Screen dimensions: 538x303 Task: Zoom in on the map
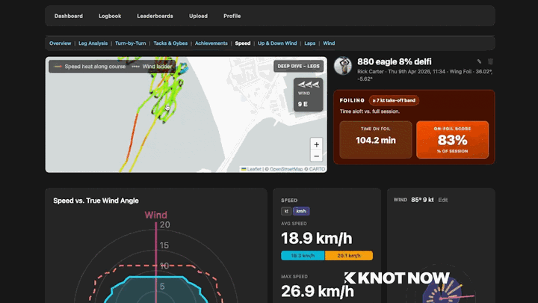click(316, 144)
